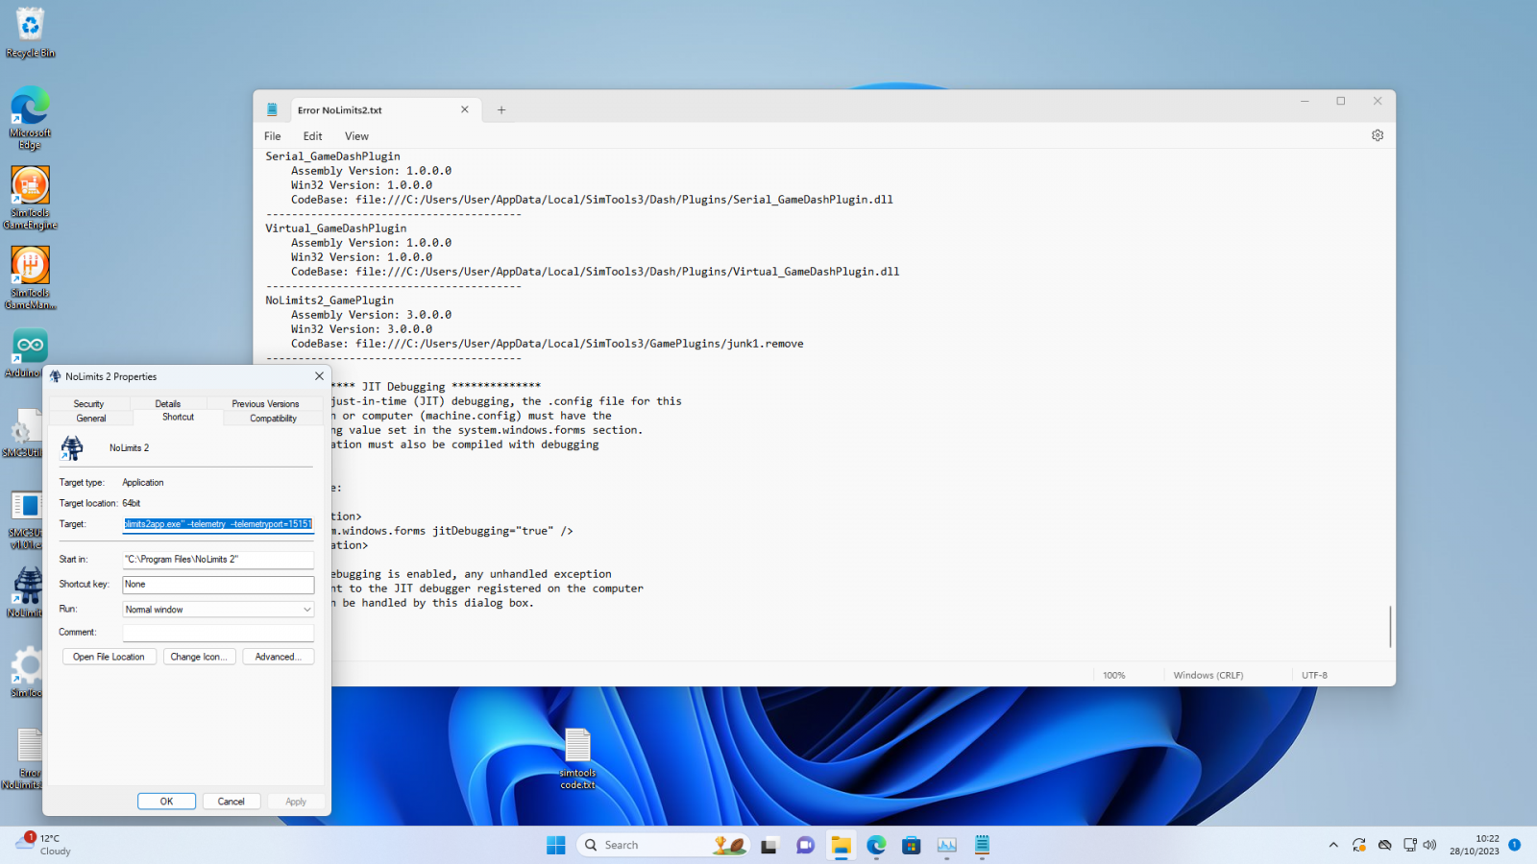Open Windows Start menu
Image resolution: width=1537 pixels, height=864 pixels.
tap(556, 845)
